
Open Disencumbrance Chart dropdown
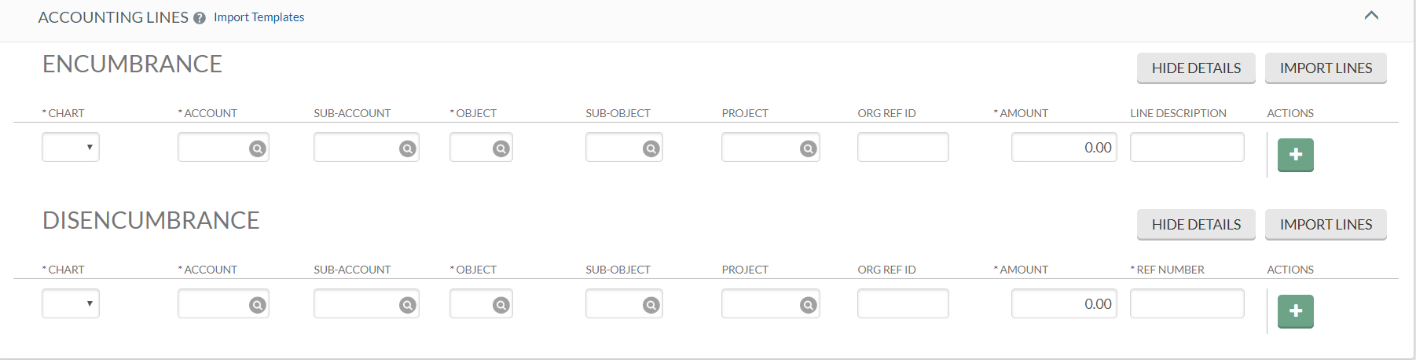tap(71, 303)
